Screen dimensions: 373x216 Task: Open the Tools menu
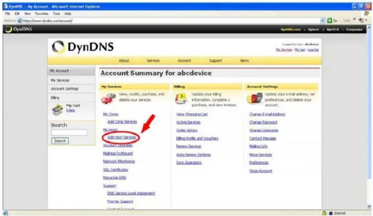[56, 13]
